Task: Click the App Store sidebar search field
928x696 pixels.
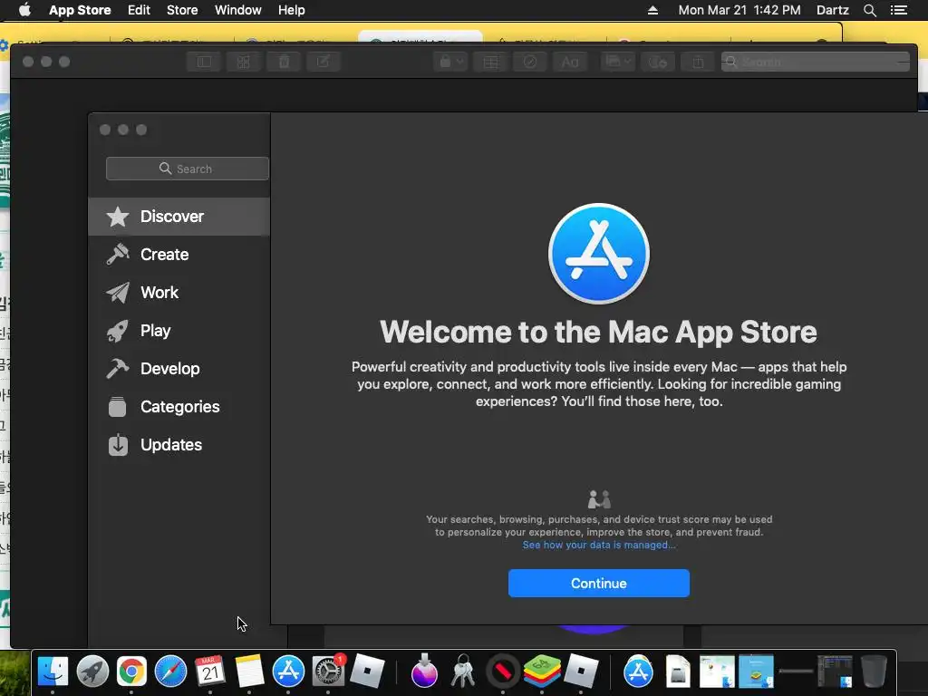Action: pos(187,169)
